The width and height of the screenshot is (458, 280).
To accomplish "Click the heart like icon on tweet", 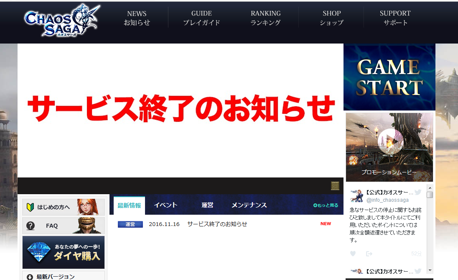I will [353, 254].
